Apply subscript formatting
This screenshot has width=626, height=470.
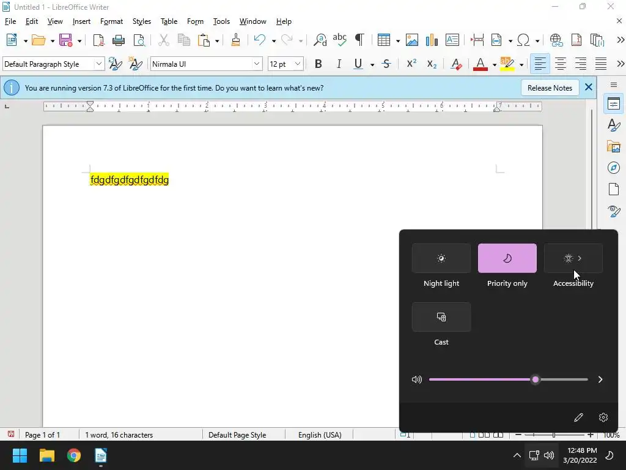(x=432, y=64)
